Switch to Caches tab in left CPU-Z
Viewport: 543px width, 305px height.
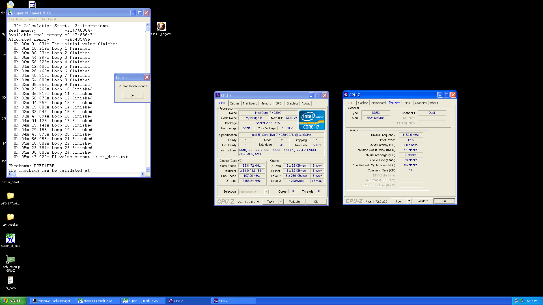pos(235,103)
